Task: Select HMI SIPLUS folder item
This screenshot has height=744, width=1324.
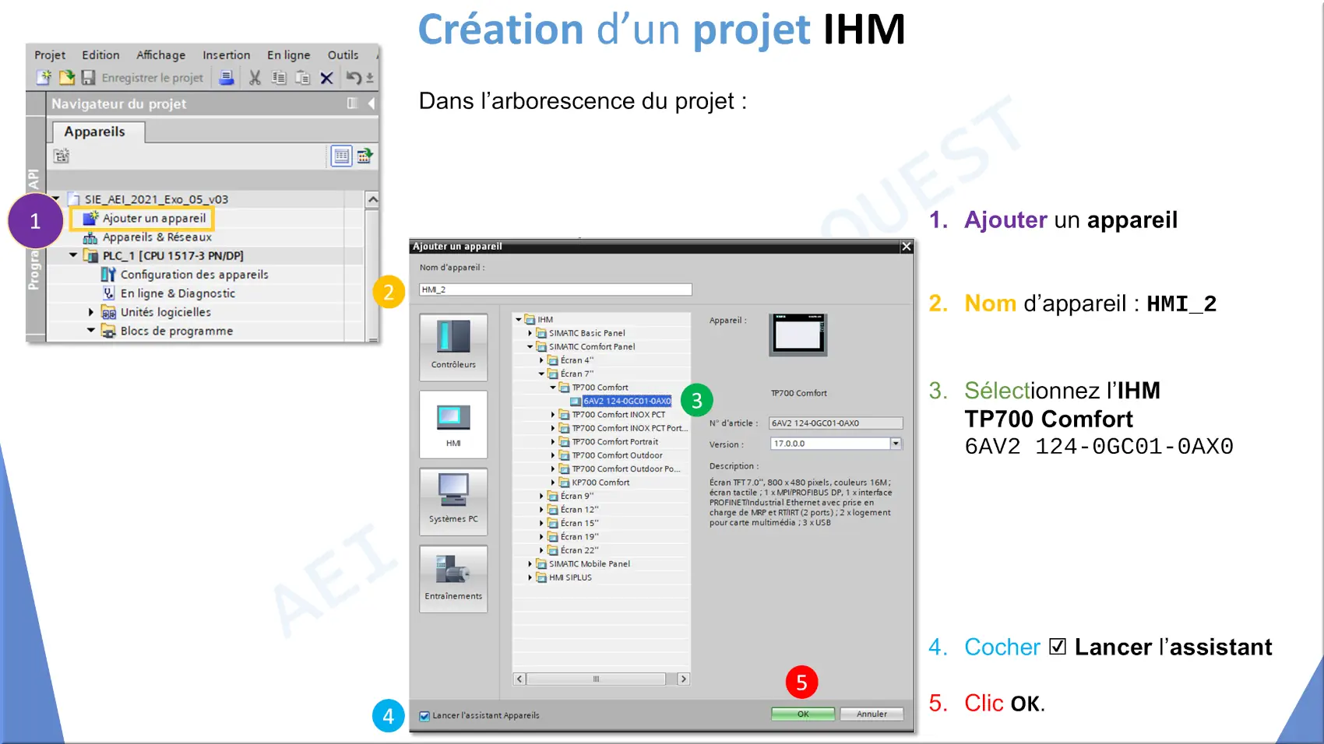Action: [x=570, y=577]
